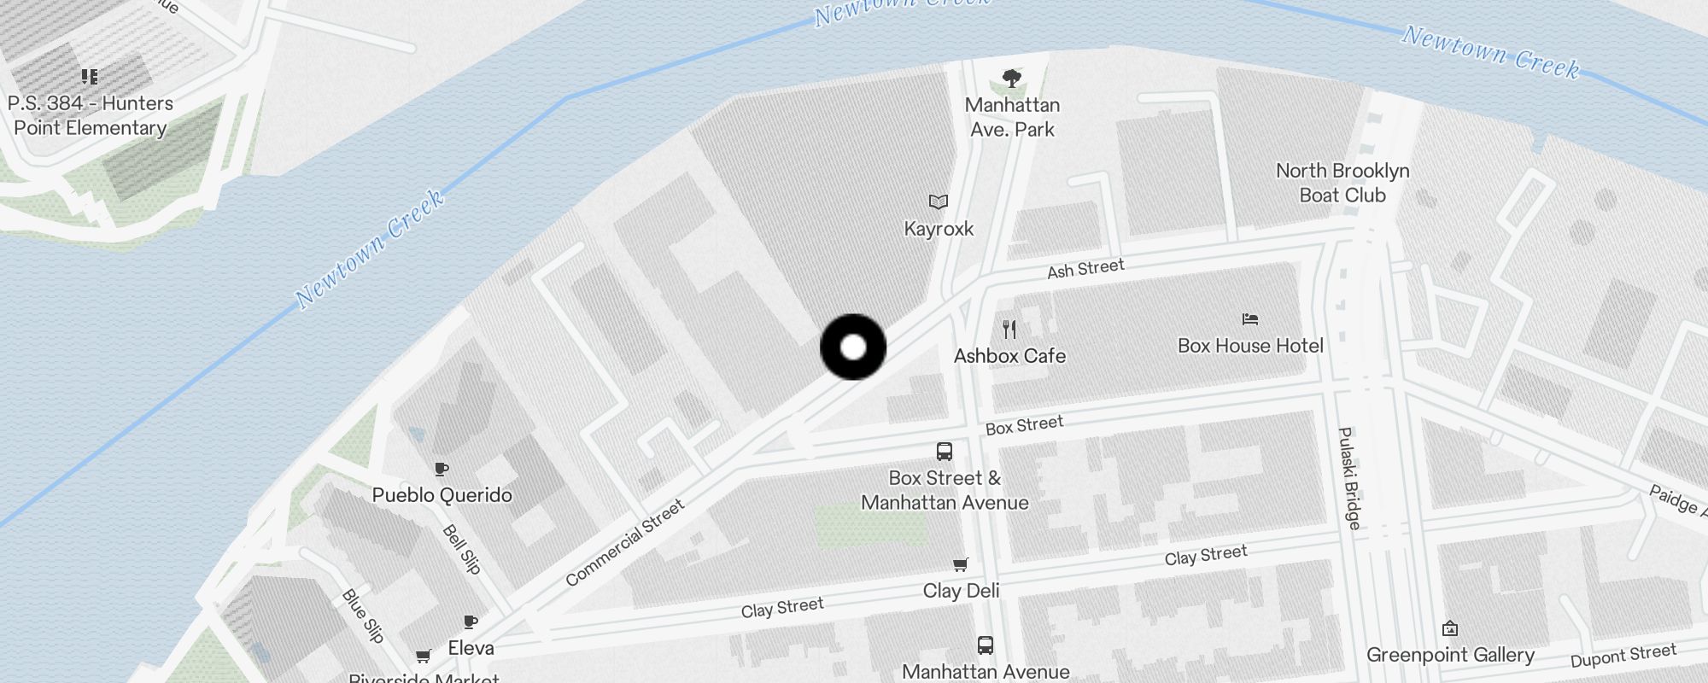Click the Commercial Street label

point(625,543)
